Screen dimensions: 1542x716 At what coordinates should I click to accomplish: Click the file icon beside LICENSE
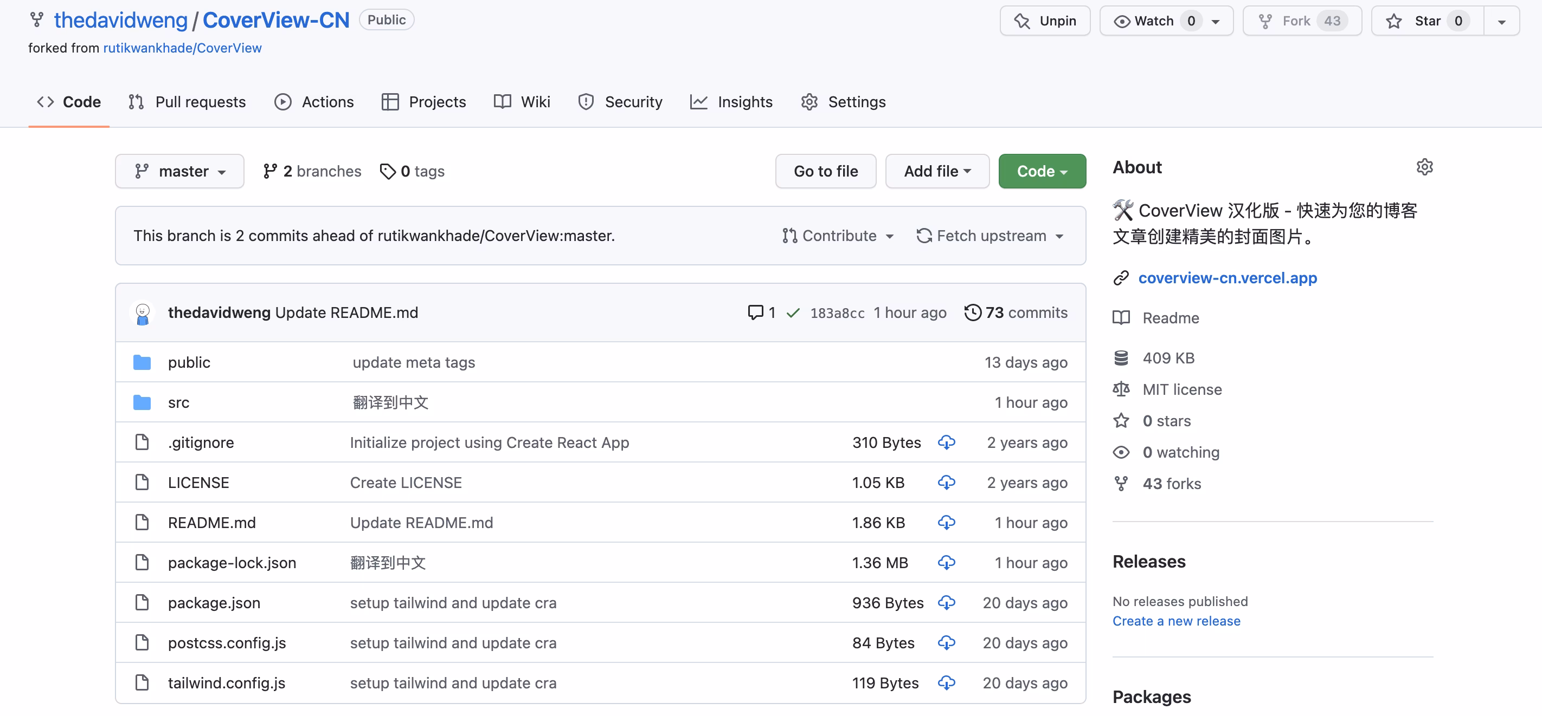(142, 482)
